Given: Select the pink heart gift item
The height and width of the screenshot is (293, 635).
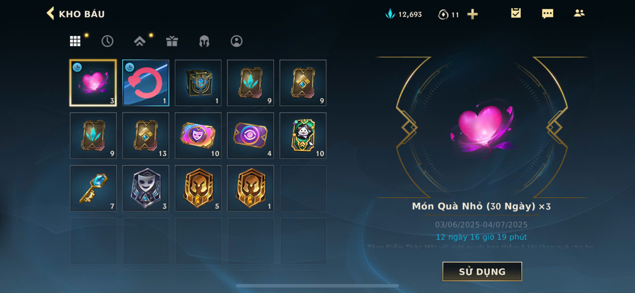Looking at the screenshot, I should point(93,83).
